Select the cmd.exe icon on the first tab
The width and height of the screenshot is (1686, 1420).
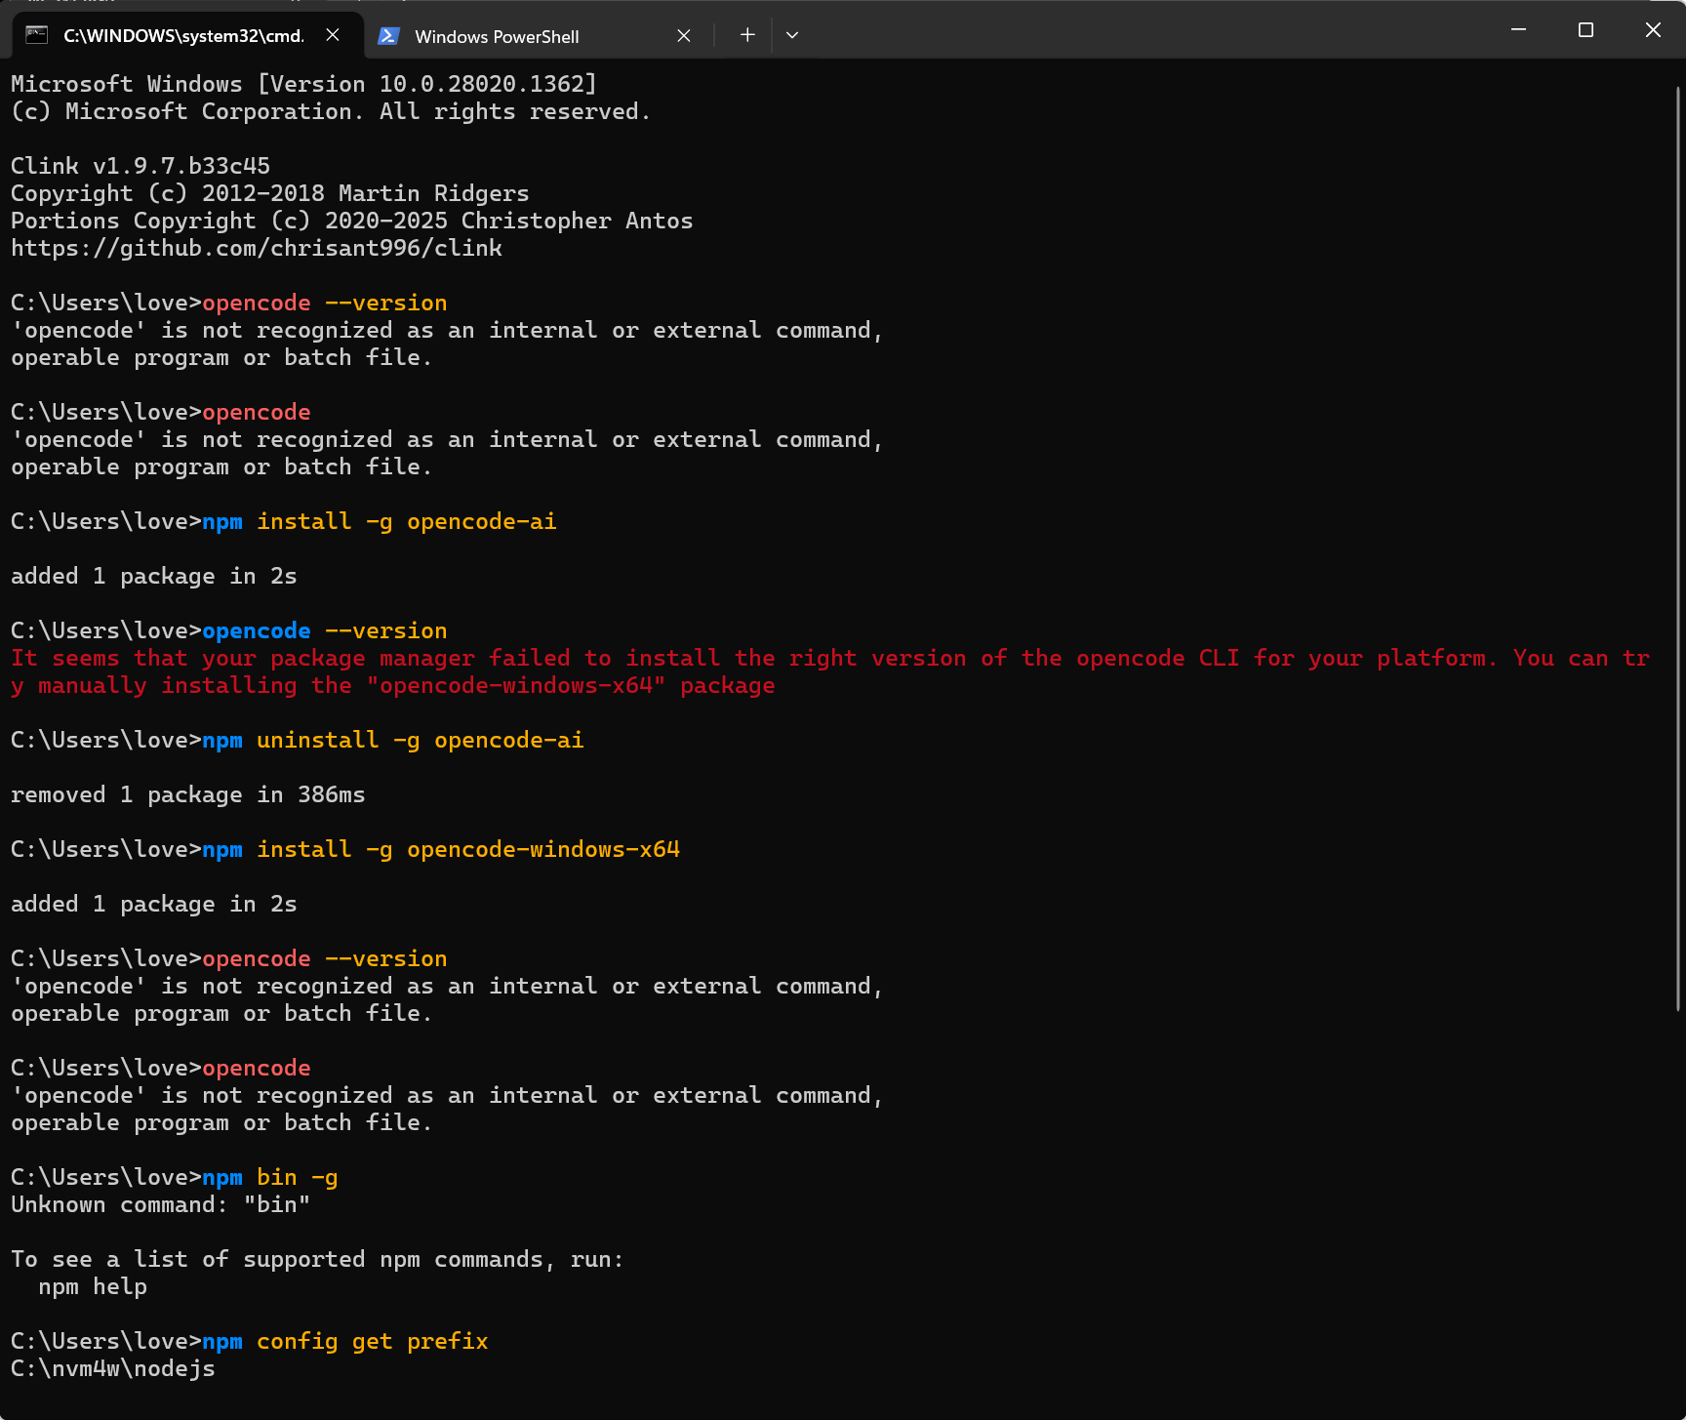35,35
